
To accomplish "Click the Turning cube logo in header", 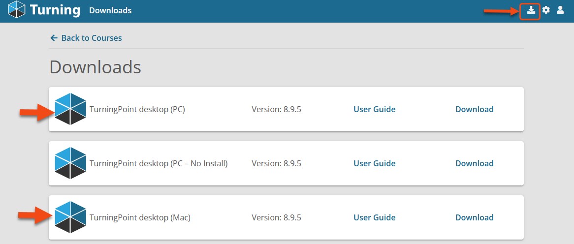I will pos(16,9).
